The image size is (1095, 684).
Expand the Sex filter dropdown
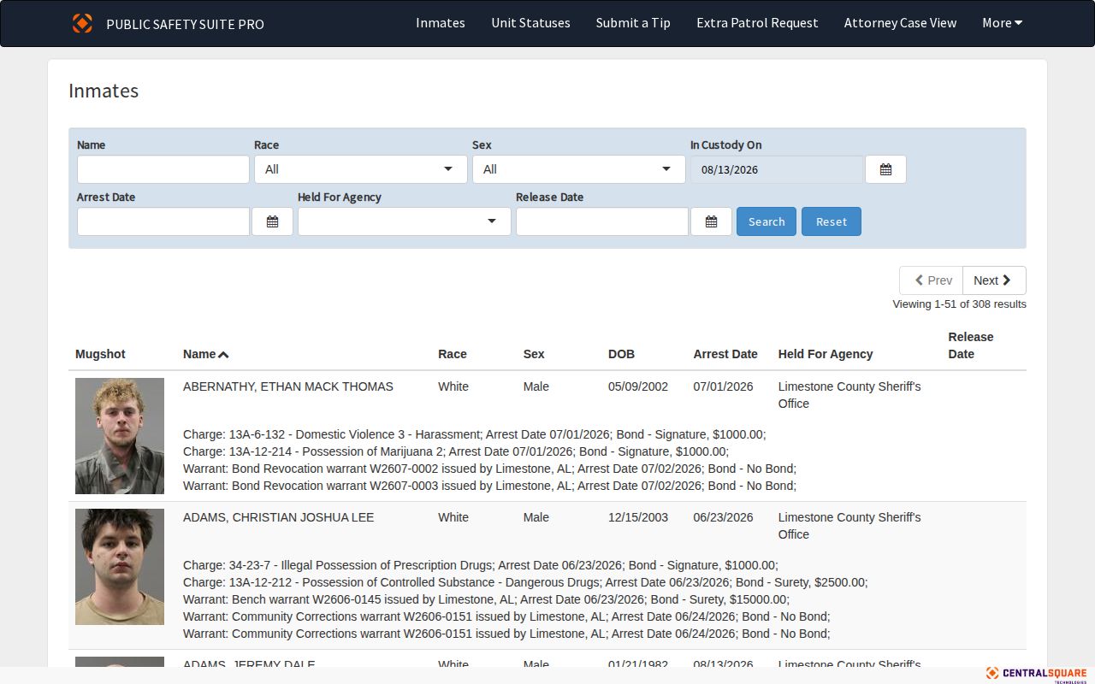pyautogui.click(x=579, y=169)
